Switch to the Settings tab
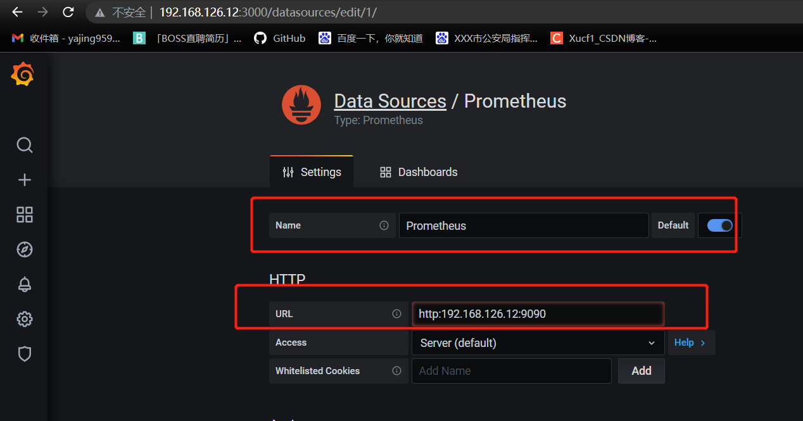 (312, 172)
